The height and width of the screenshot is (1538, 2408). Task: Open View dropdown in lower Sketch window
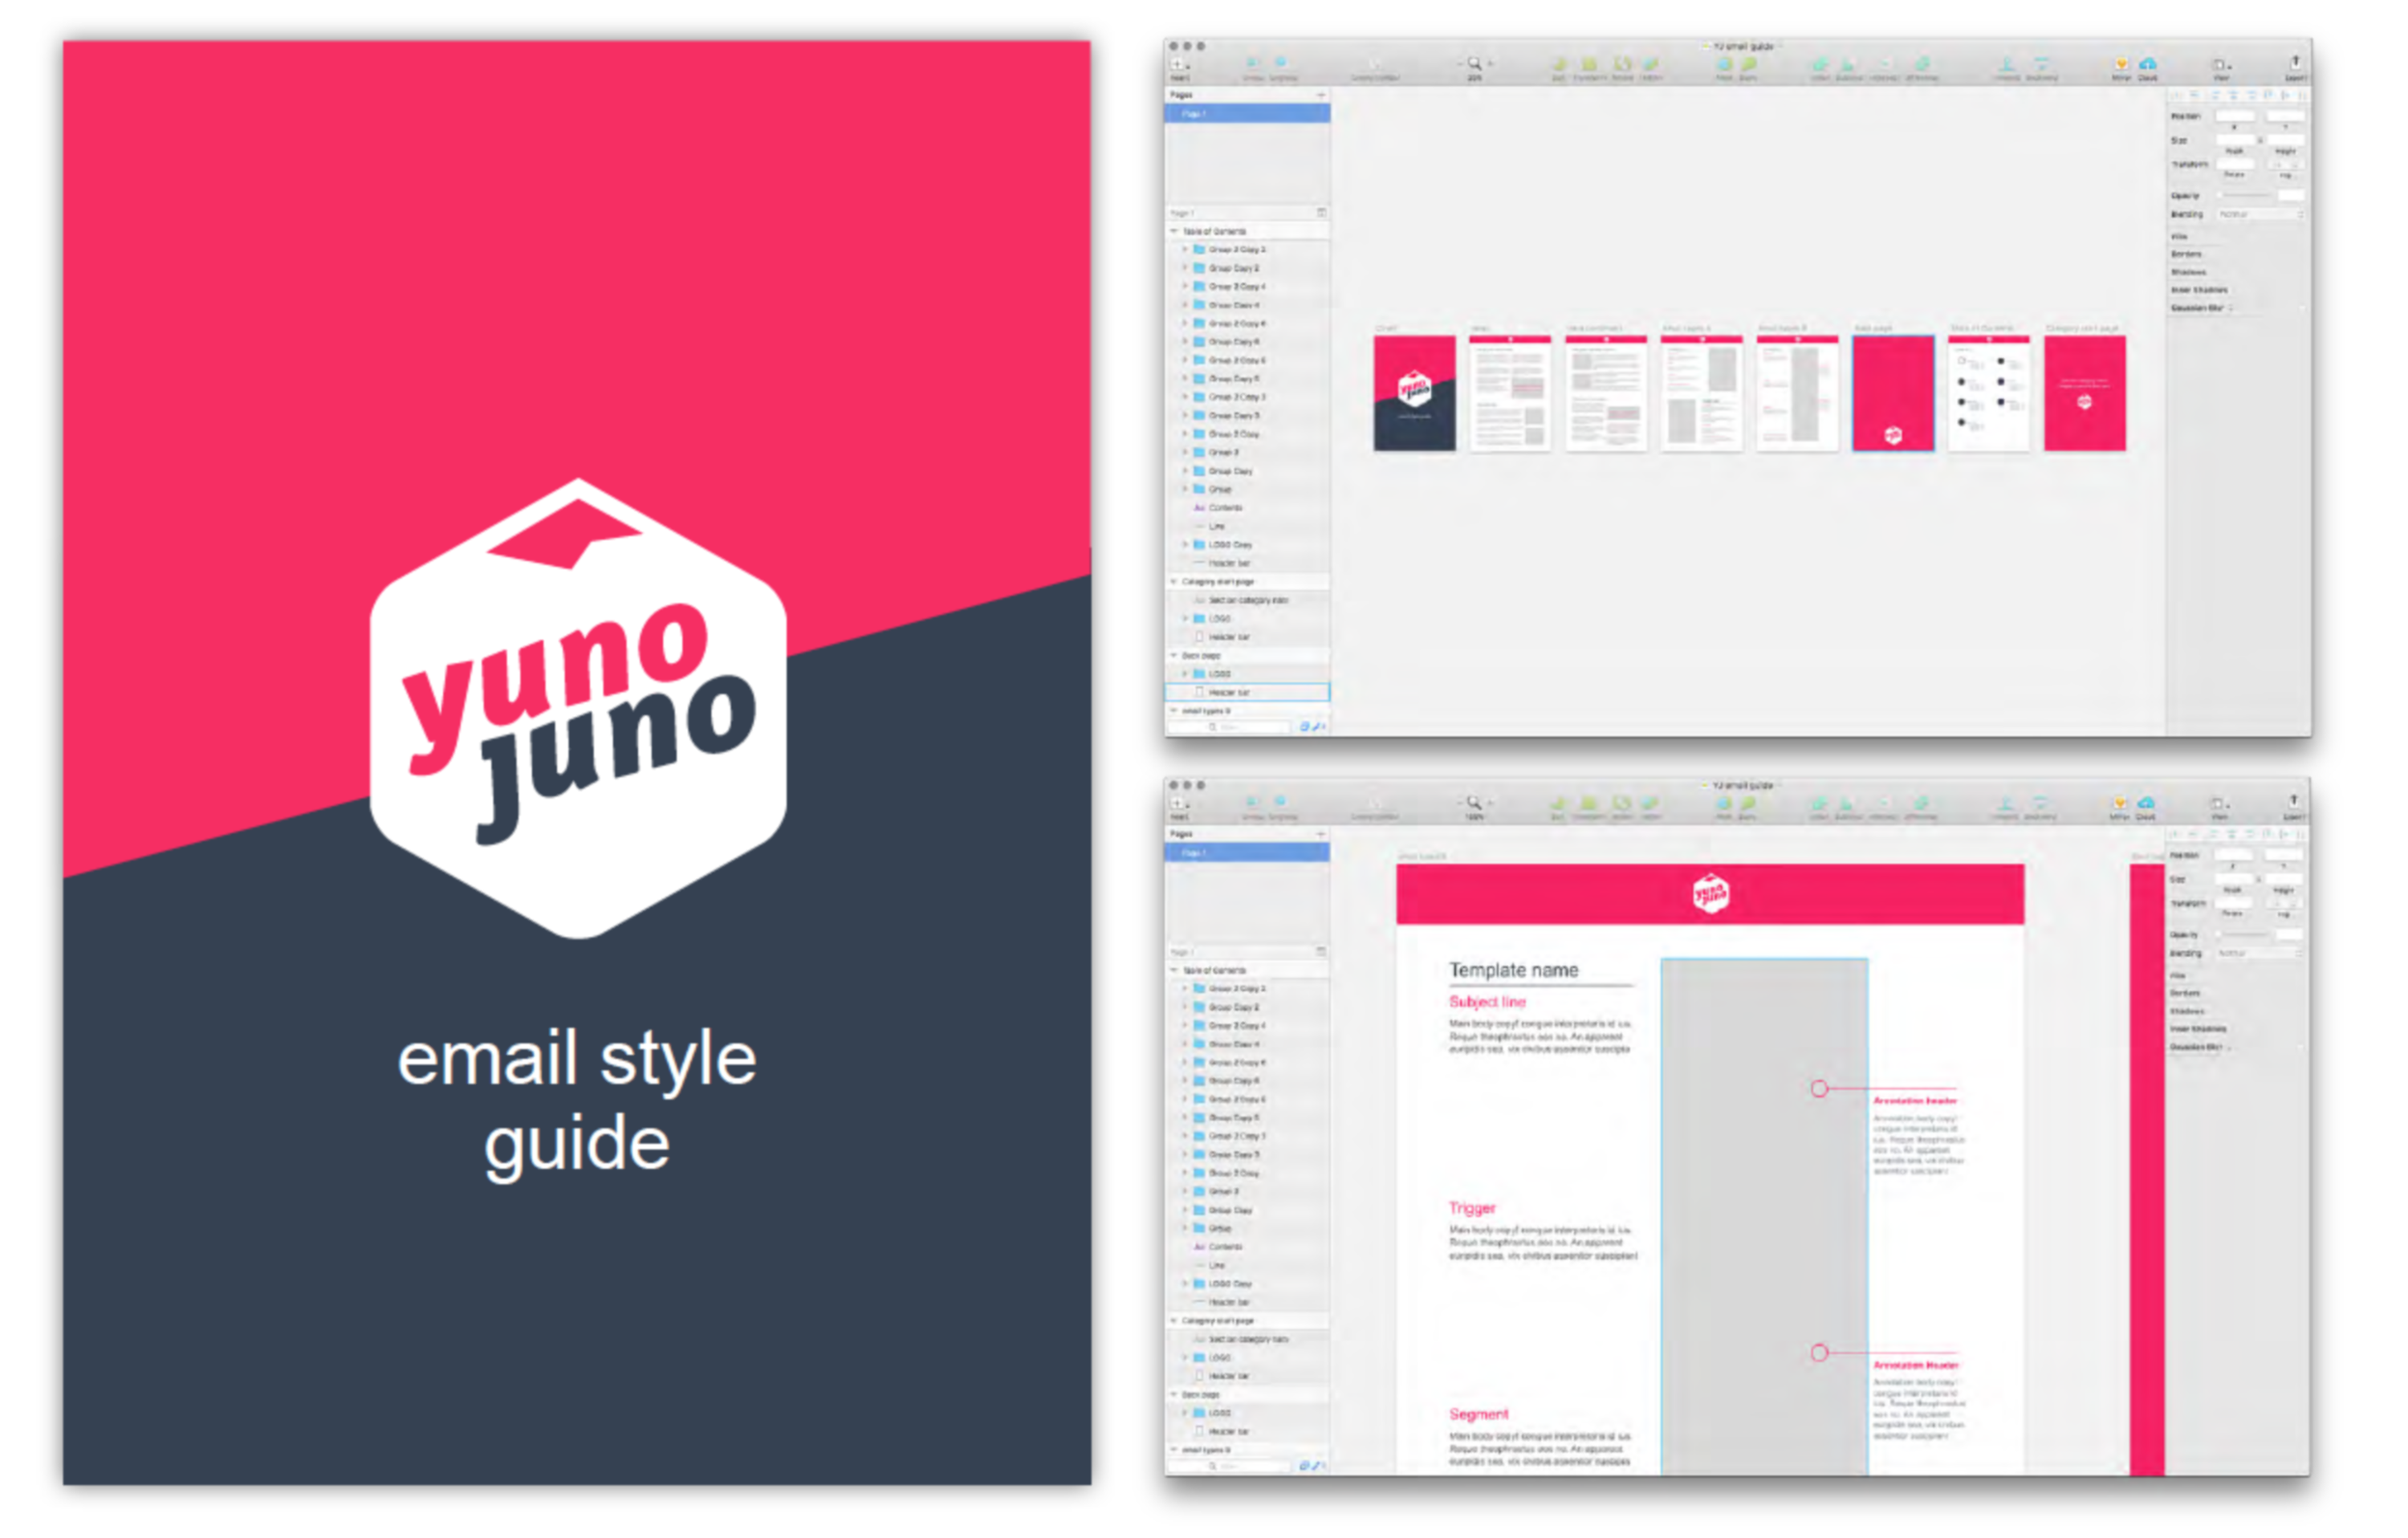pyautogui.click(x=2220, y=807)
